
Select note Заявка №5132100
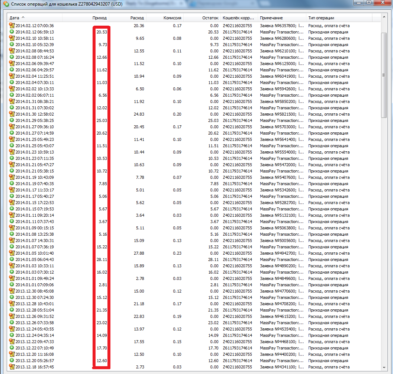282,215
